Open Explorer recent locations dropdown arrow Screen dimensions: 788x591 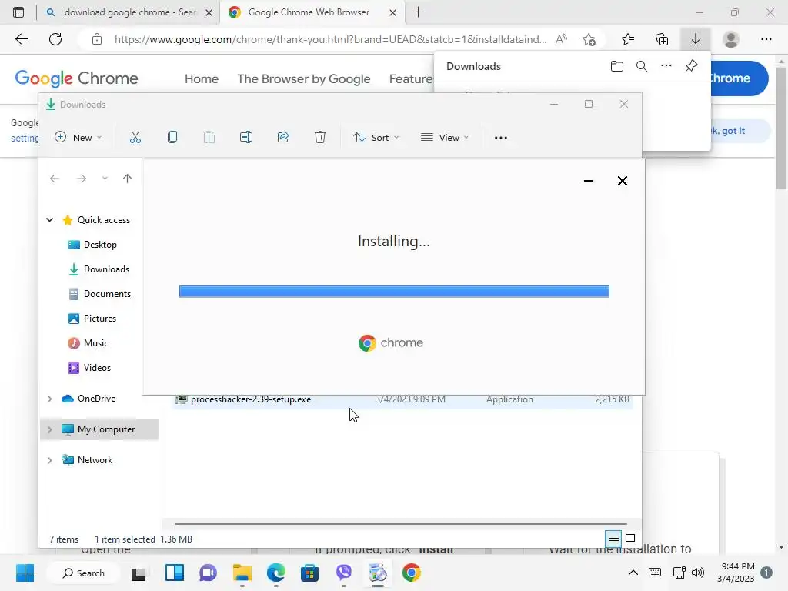105,179
